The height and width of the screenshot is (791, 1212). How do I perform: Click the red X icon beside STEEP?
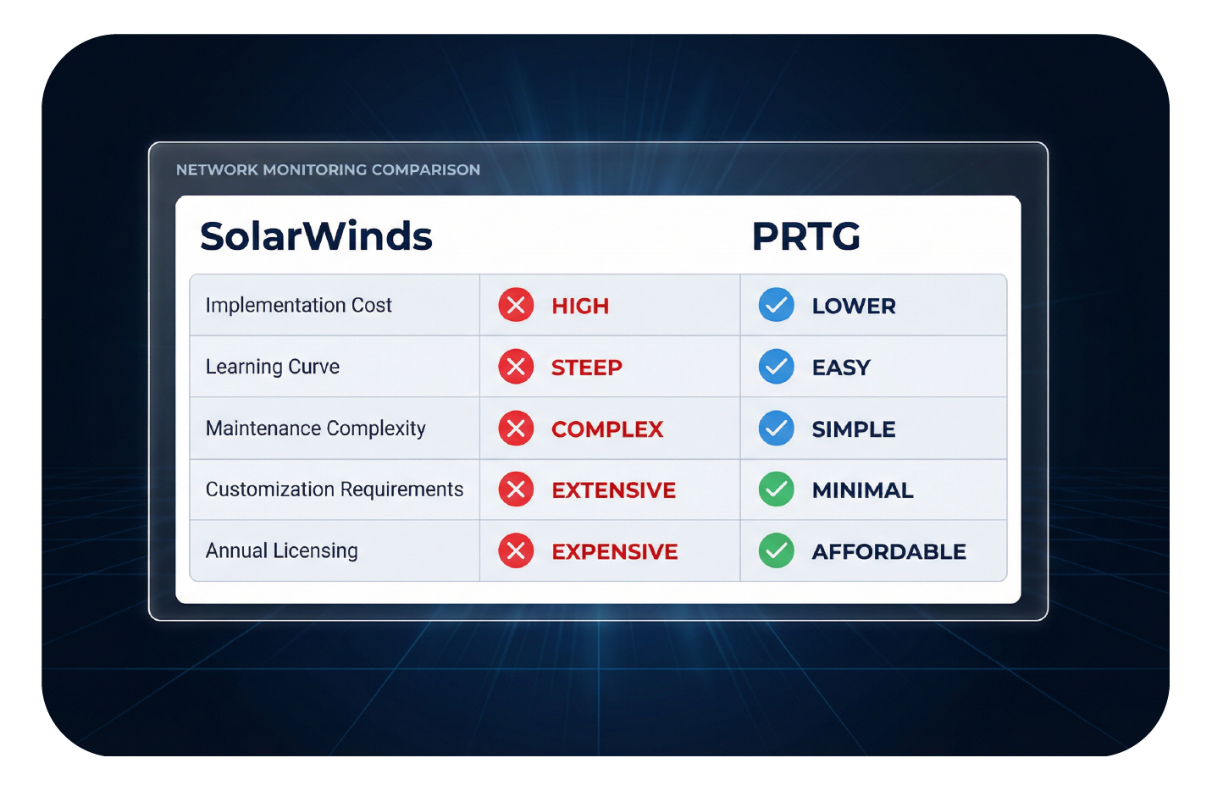516,367
